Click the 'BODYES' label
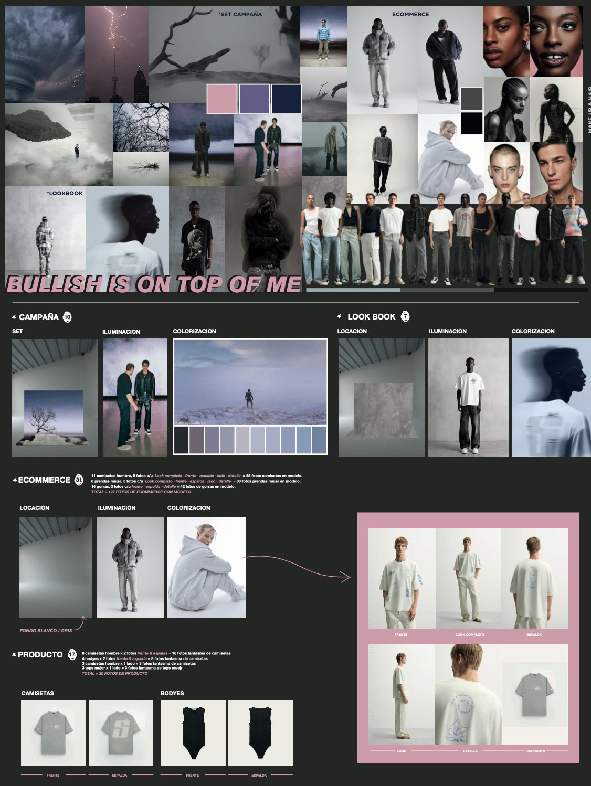Image resolution: width=591 pixels, height=786 pixels. (172, 693)
